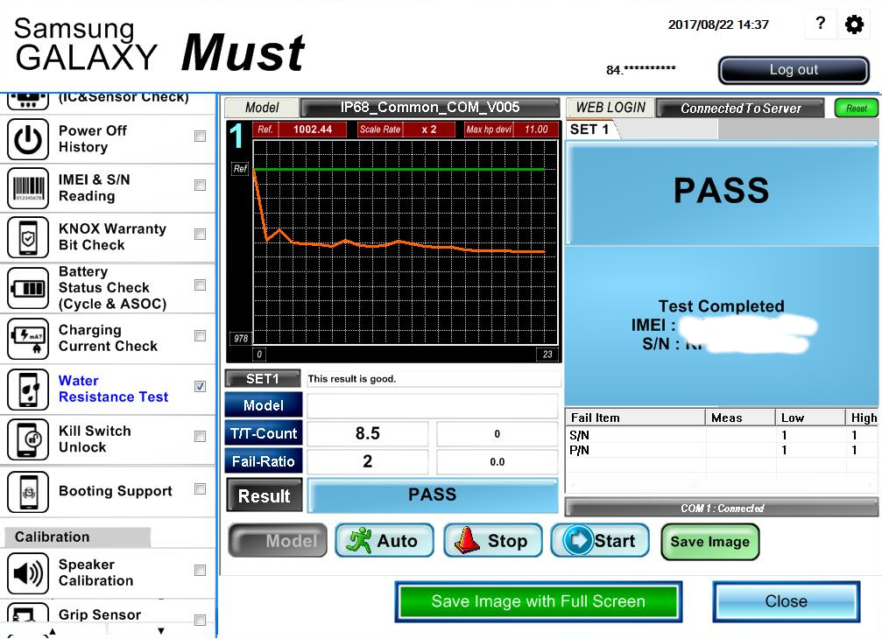Click the This result is good message
Image resolution: width=882 pixels, height=639 pixels.
(x=352, y=379)
